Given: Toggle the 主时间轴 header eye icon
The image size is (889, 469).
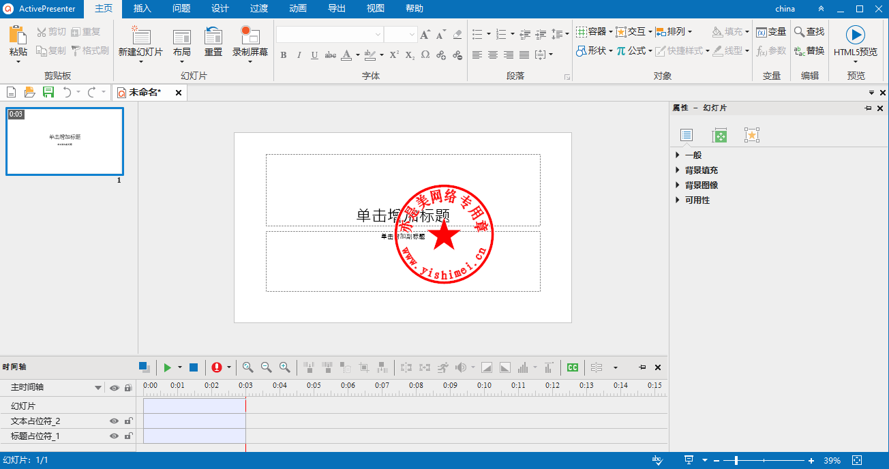Looking at the screenshot, I should 115,387.
